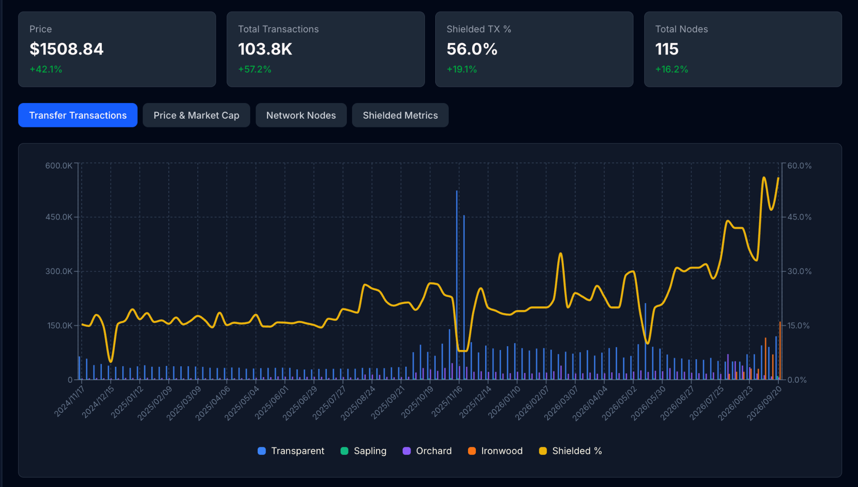Click the 600.0K left axis label
The image size is (858, 487).
[x=59, y=166]
